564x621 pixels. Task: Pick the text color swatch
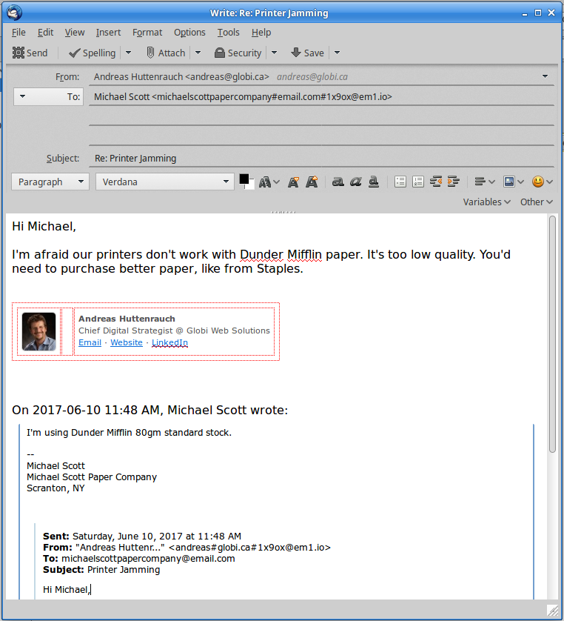(x=244, y=179)
